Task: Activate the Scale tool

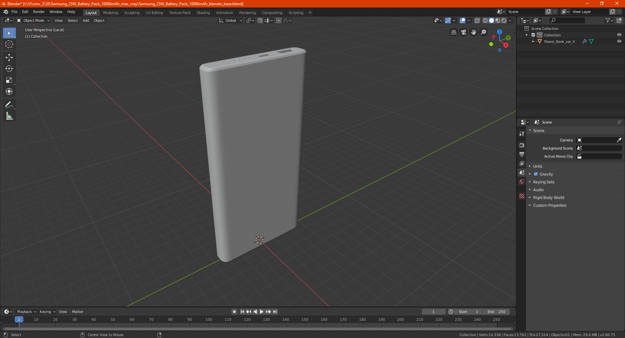Action: tap(9, 80)
